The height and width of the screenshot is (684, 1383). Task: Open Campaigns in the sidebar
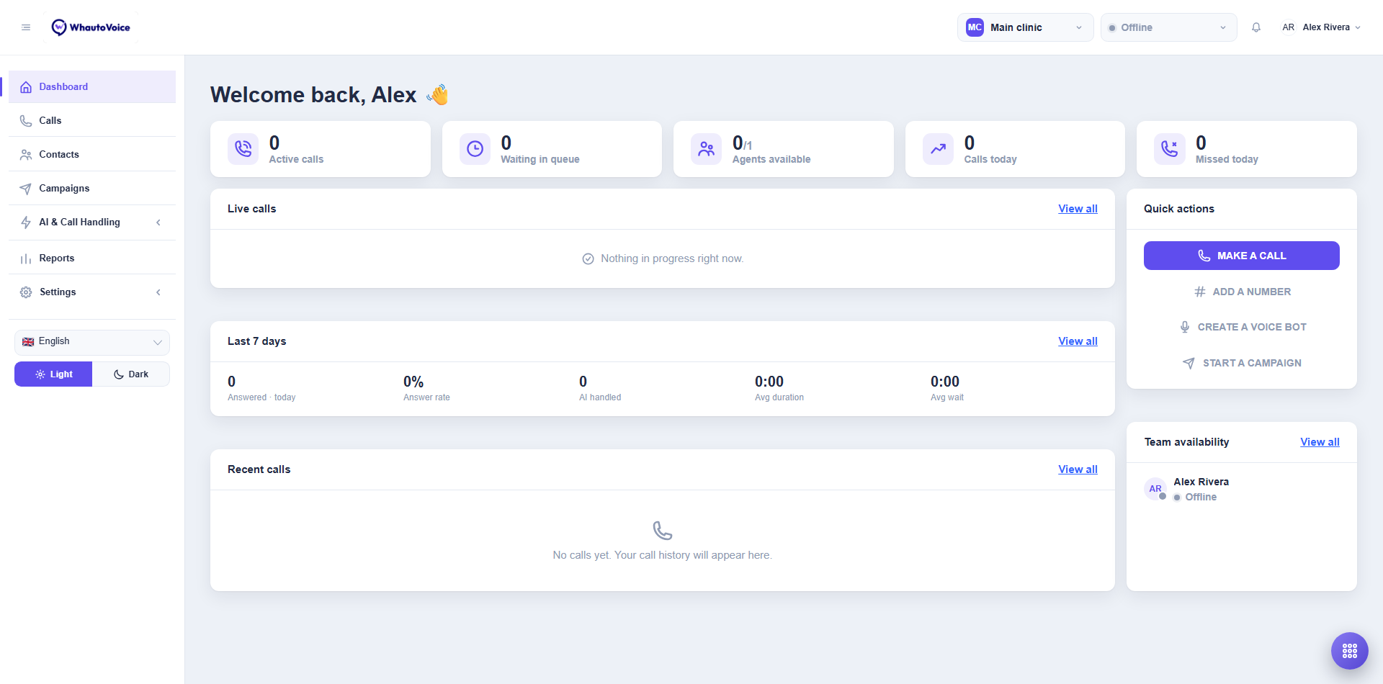pyautogui.click(x=92, y=189)
